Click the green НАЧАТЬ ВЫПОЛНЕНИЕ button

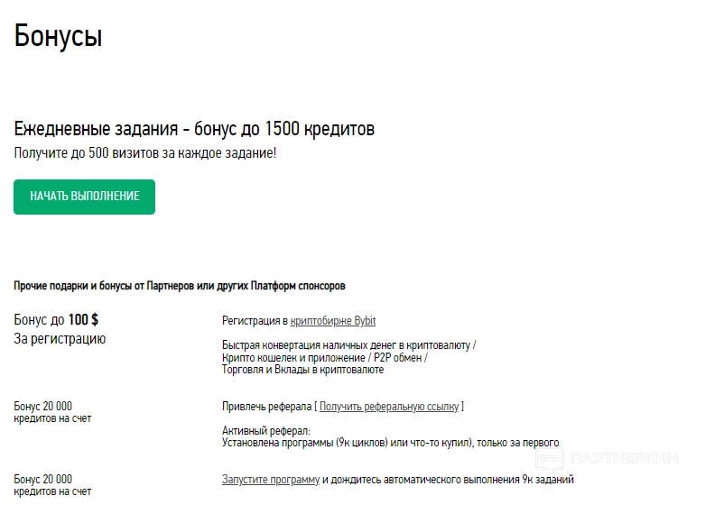point(84,197)
